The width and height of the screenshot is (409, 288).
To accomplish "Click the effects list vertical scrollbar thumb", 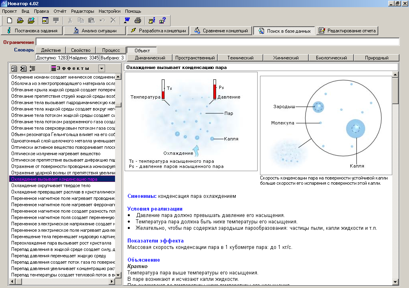I will (x=118, y=105).
